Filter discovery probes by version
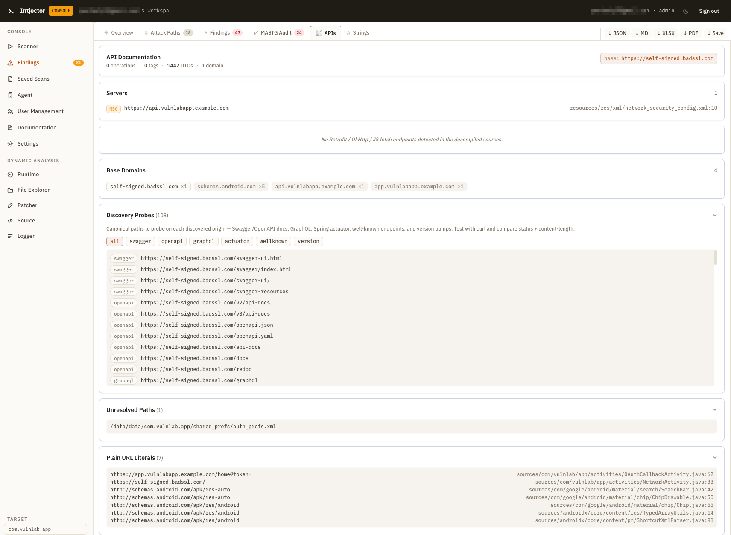Viewport: 731px width, 535px height. click(x=308, y=241)
